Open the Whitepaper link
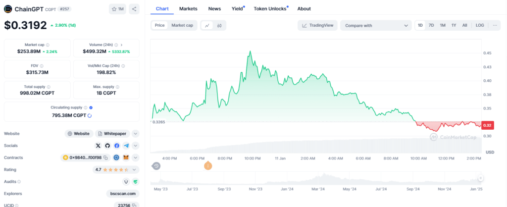 [x=112, y=134]
